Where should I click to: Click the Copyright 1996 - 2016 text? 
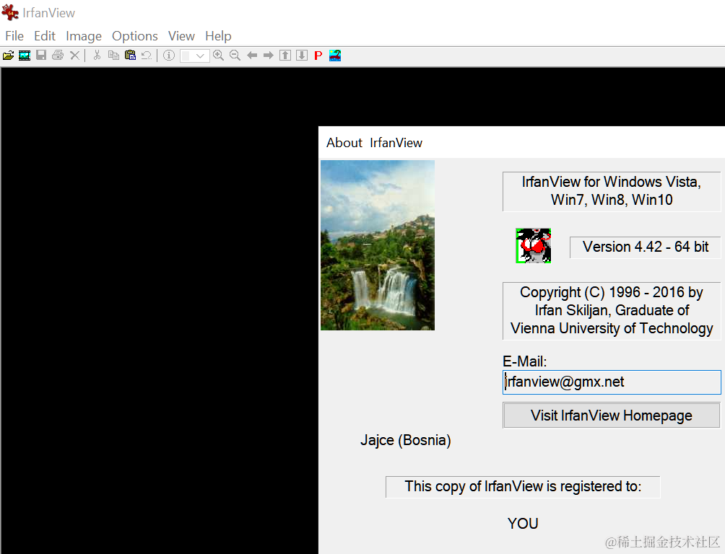point(611,310)
